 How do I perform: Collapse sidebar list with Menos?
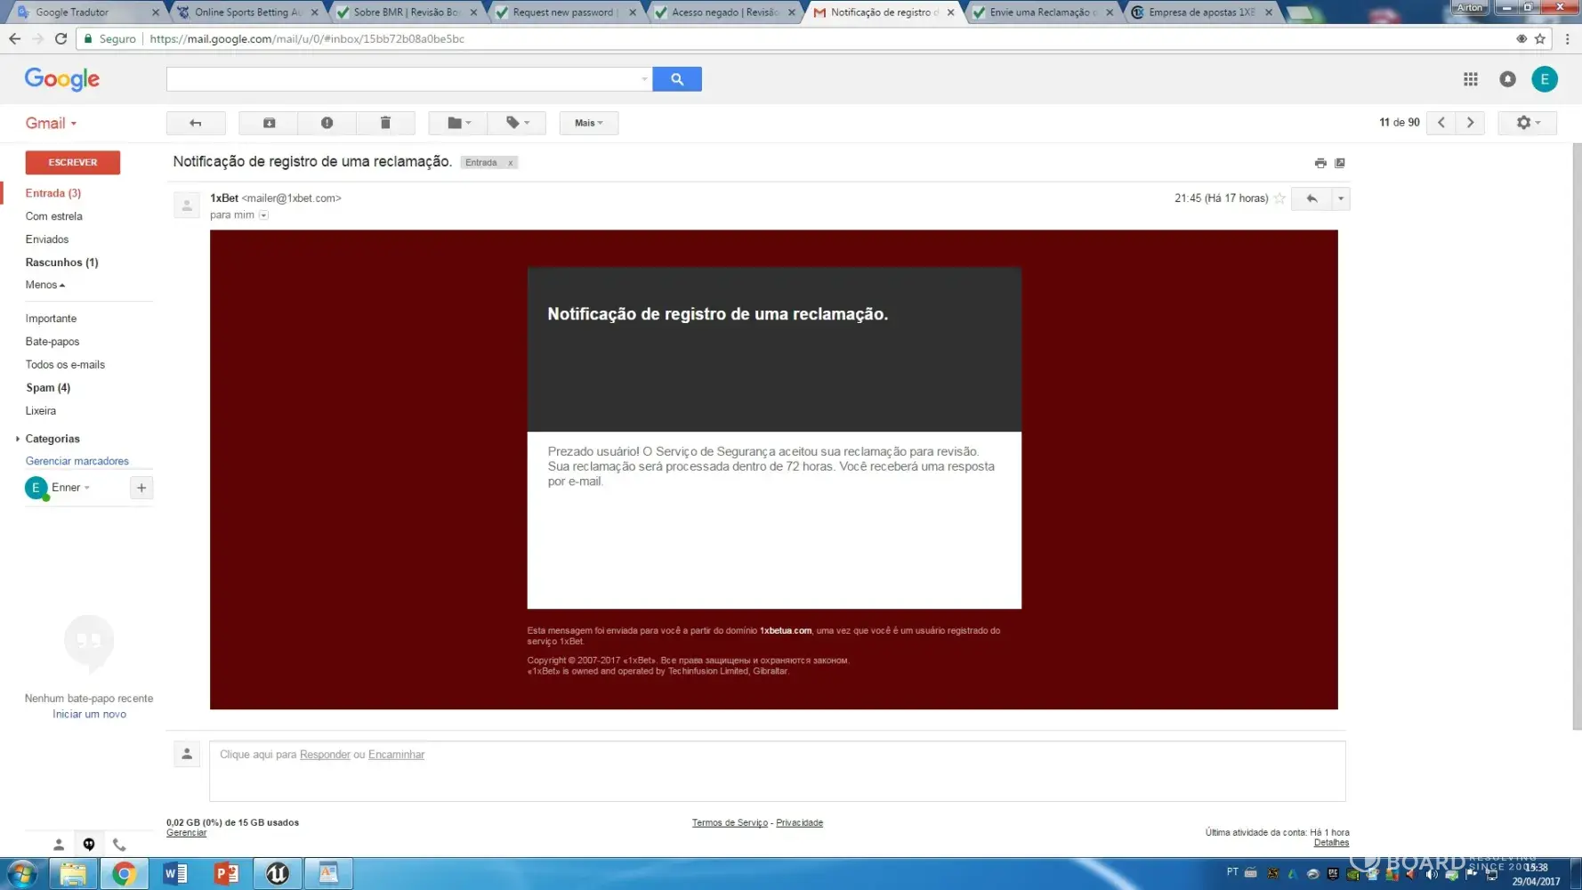pos(44,285)
